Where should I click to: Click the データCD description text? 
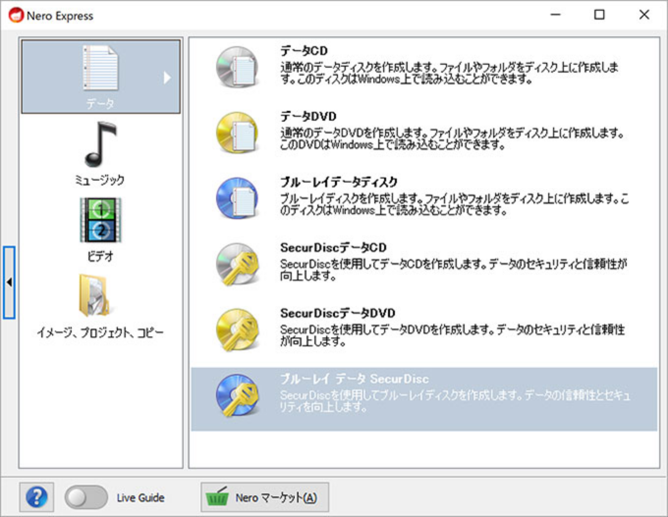(449, 73)
